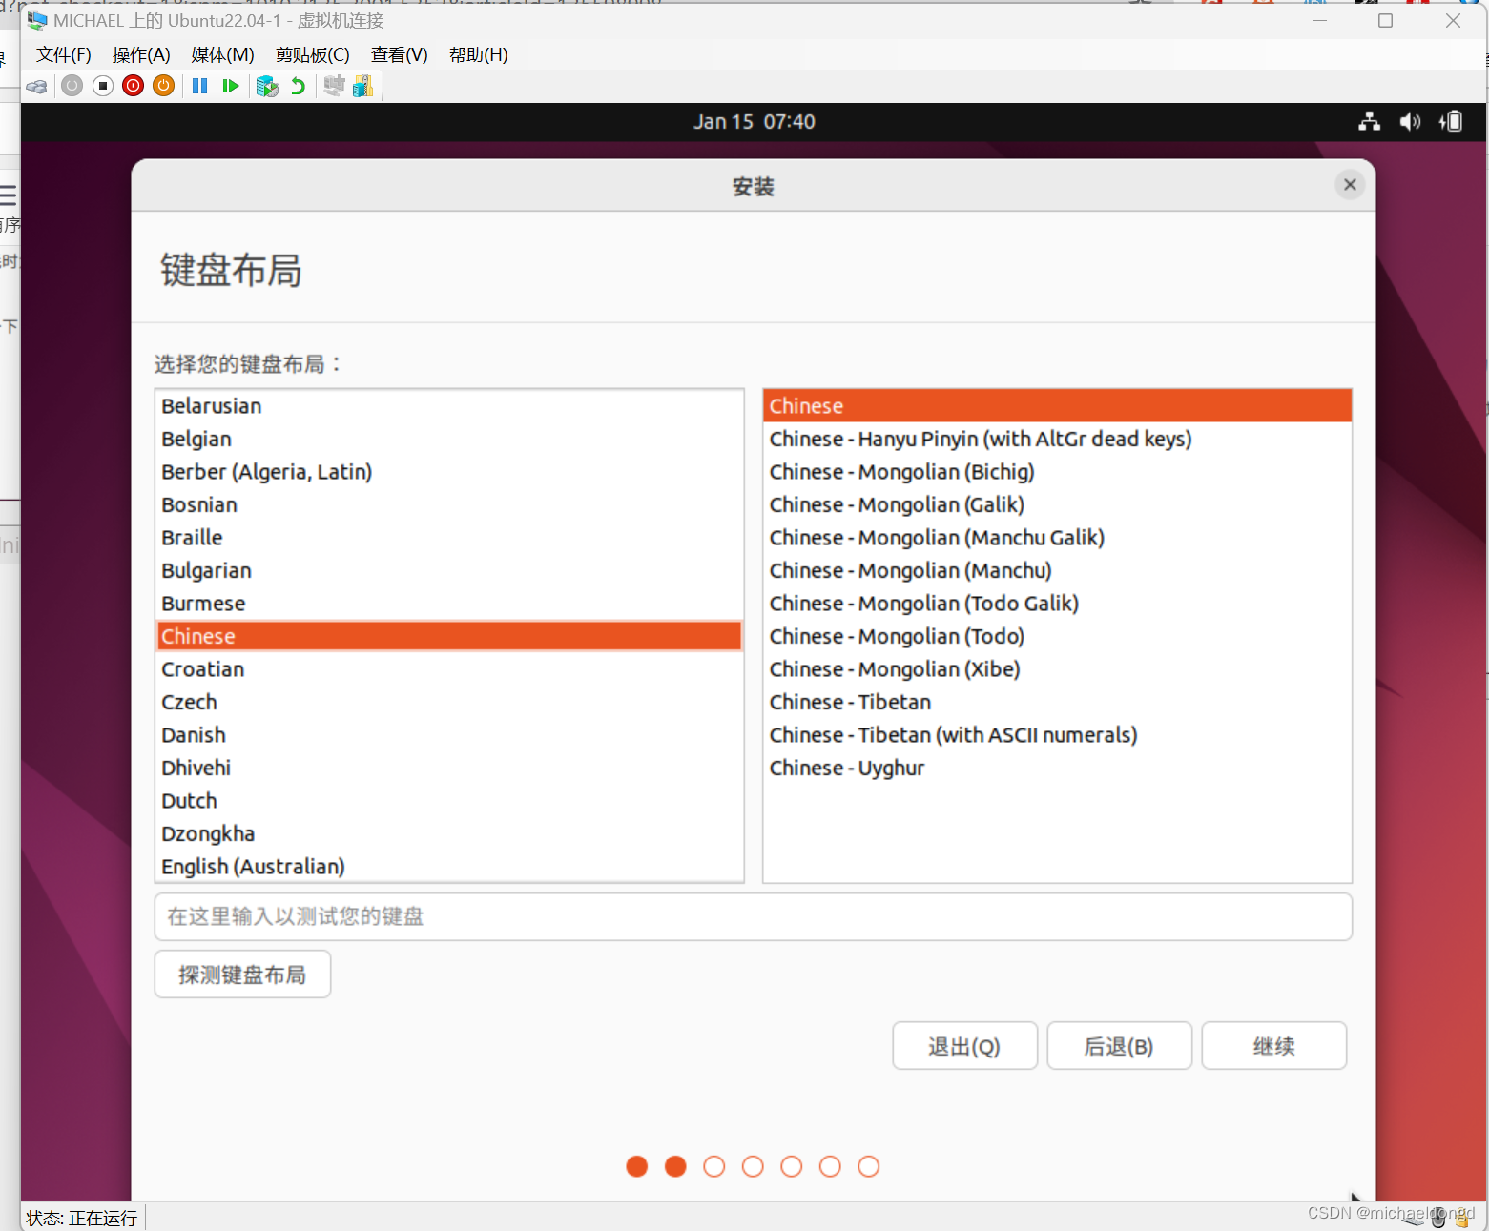
Task: Select Chinese - Mongolian (Todo Galik) variant
Action: [x=1058, y=604]
